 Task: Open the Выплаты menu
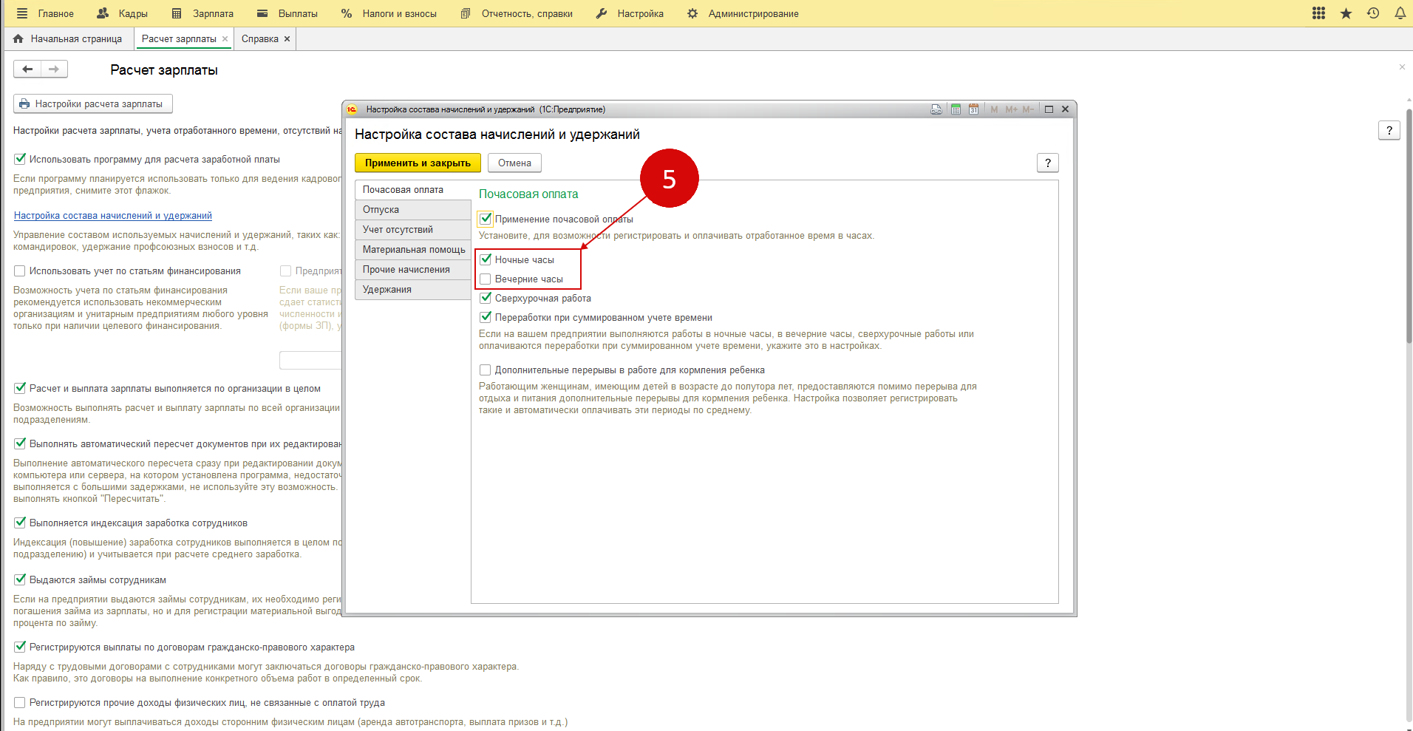[287, 13]
